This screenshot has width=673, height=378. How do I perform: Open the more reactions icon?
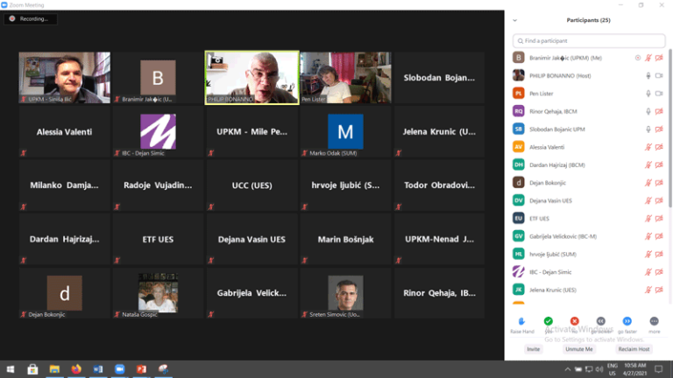[654, 321]
